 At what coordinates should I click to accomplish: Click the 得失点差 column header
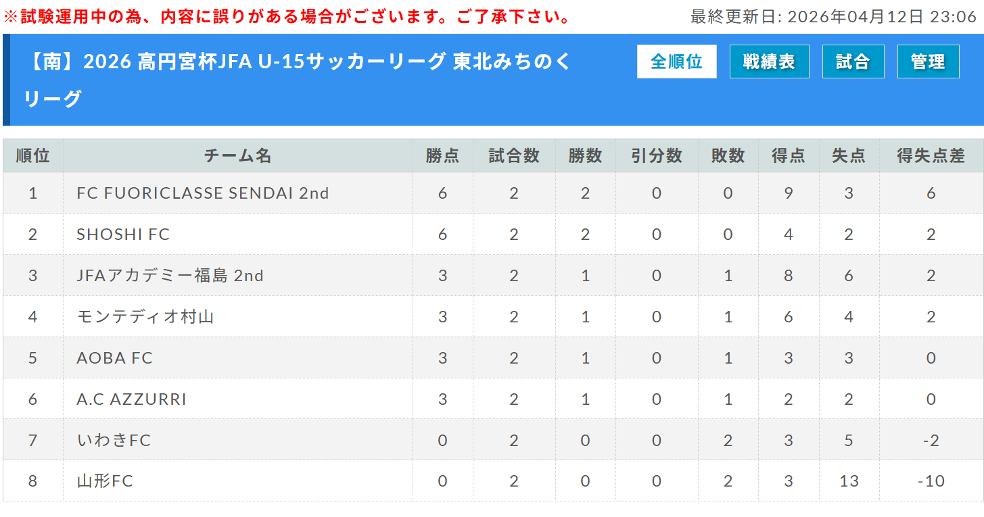[x=931, y=156]
